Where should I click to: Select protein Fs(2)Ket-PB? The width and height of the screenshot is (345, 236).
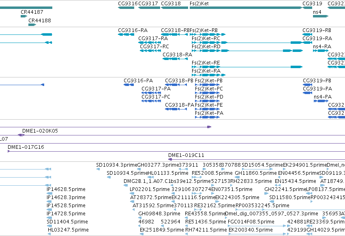207,85
